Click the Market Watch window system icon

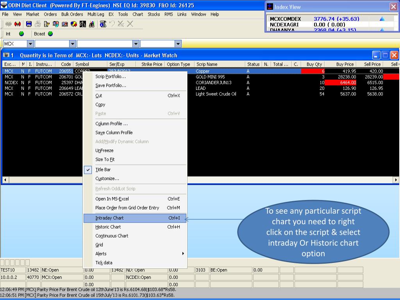[x=6, y=55]
